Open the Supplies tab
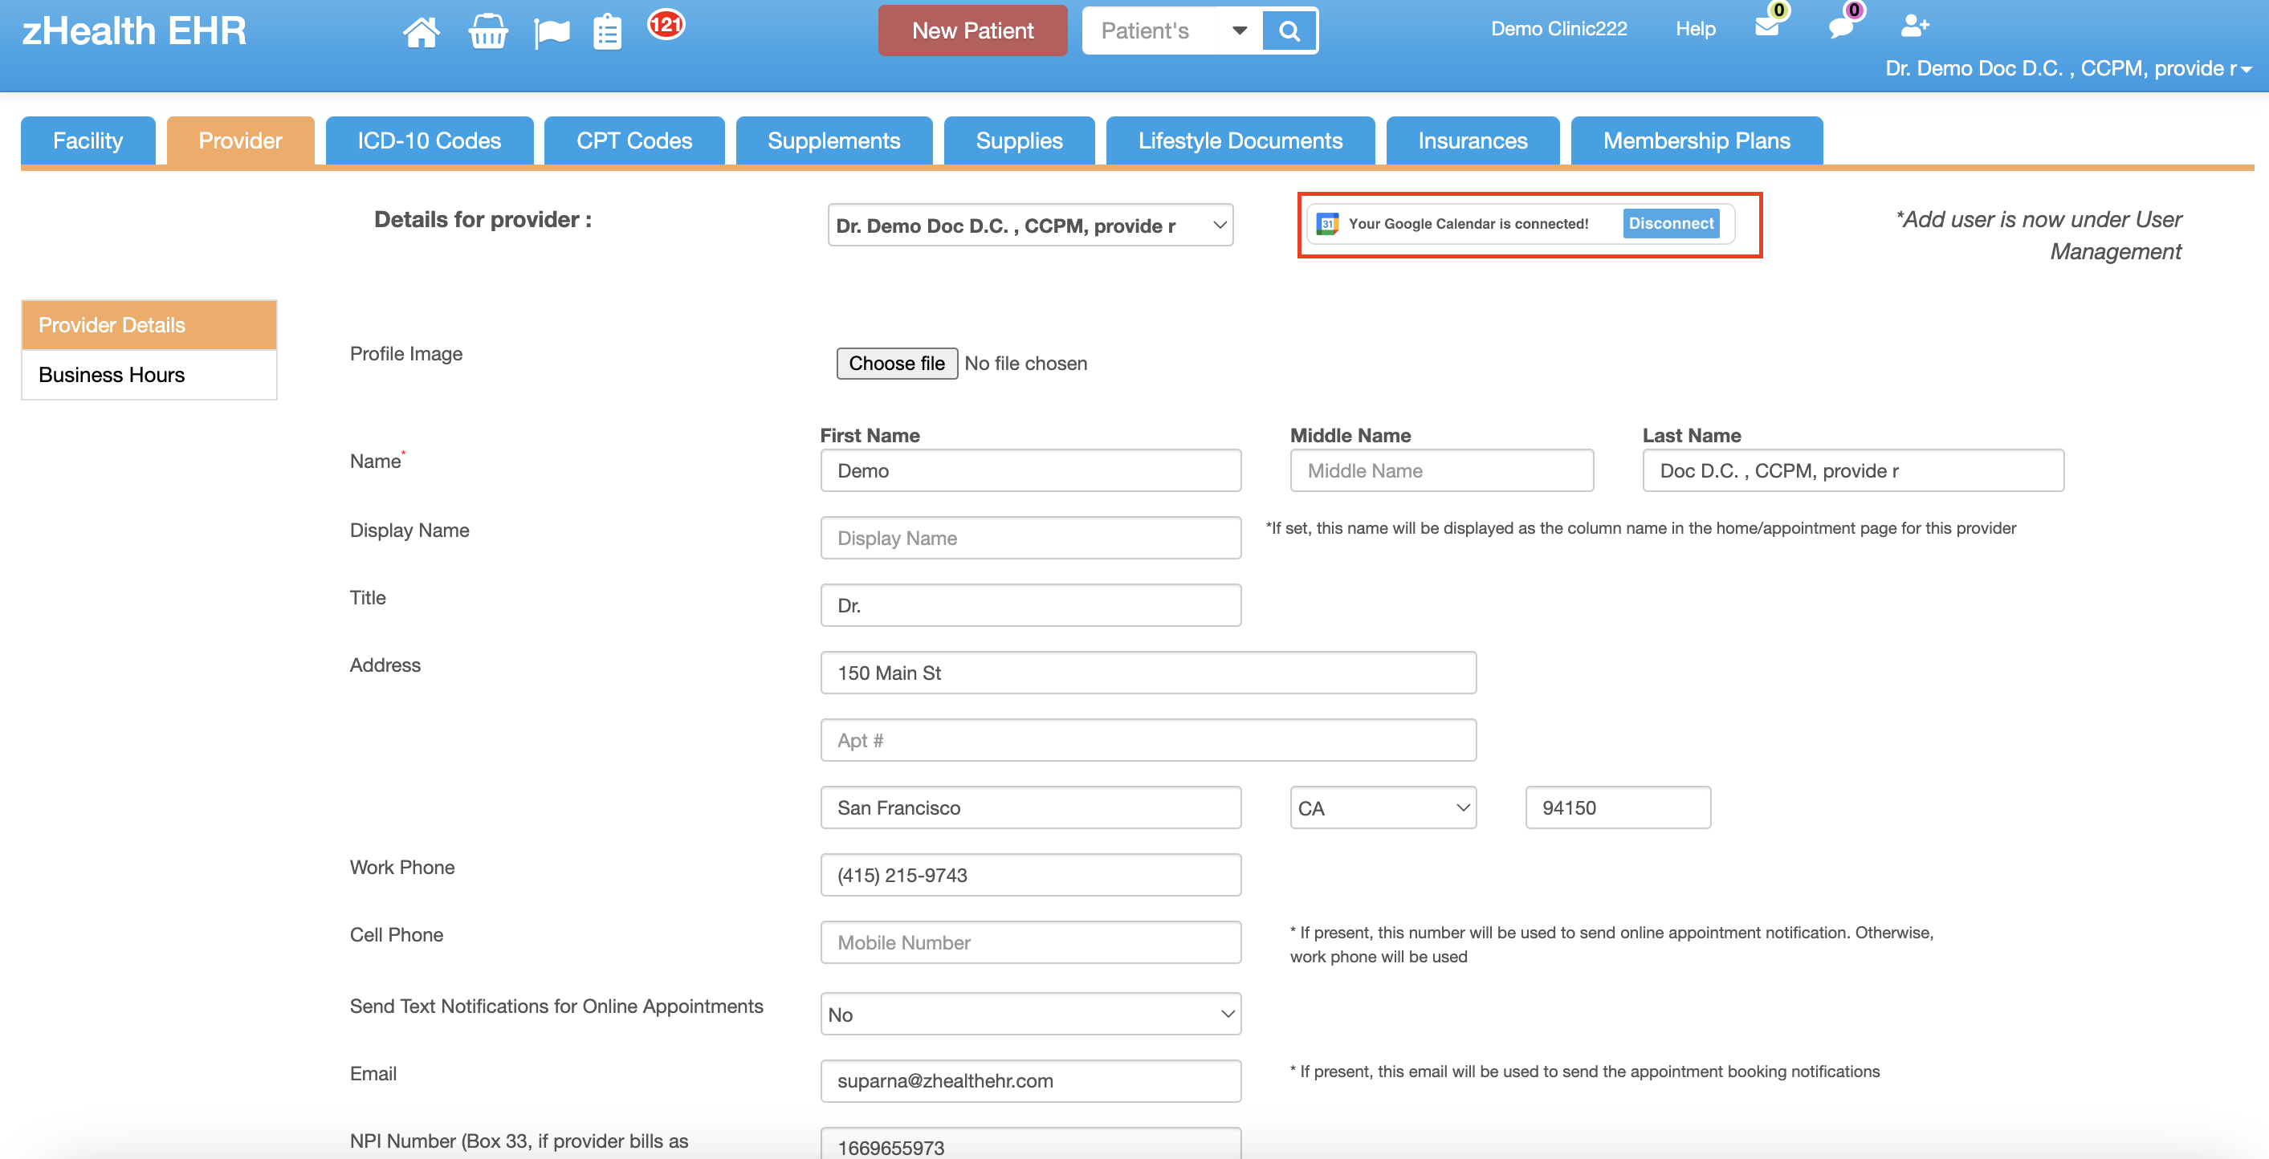The image size is (2269, 1159). click(1019, 141)
